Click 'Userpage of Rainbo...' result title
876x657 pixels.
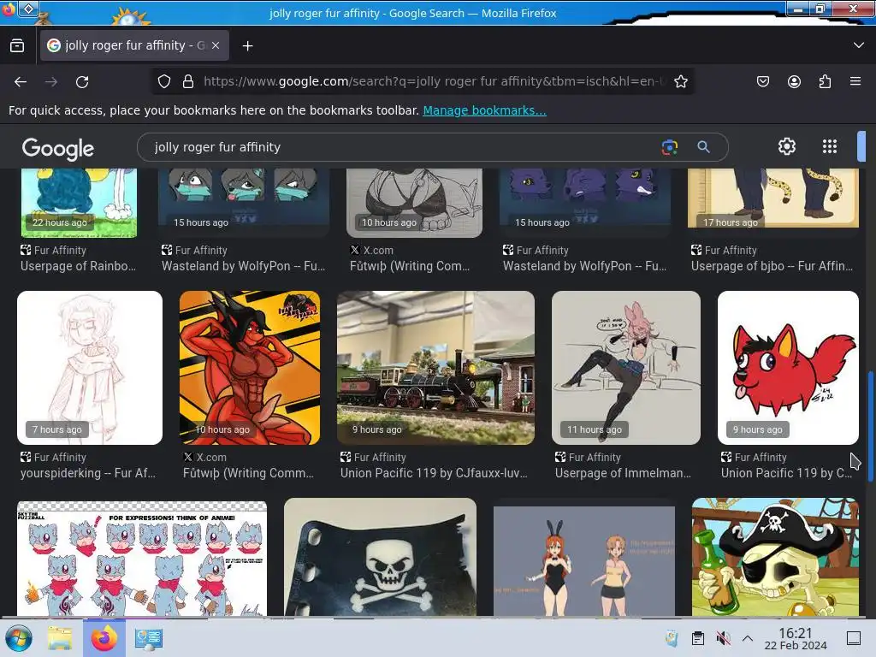[x=78, y=267]
